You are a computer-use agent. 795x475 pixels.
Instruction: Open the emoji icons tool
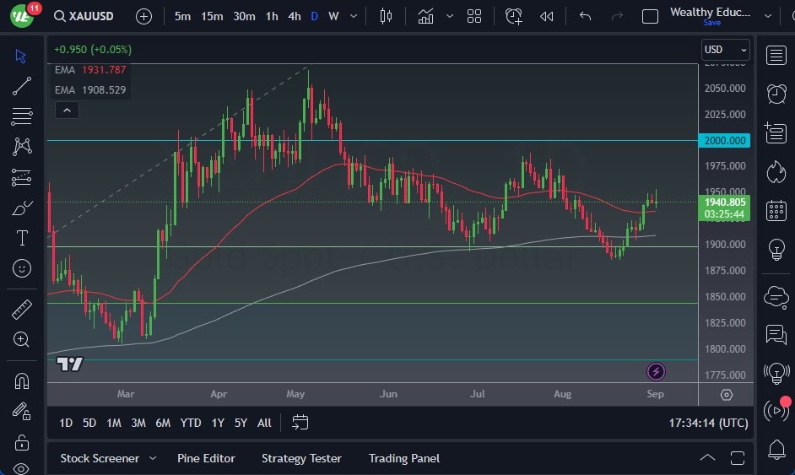[x=22, y=268]
